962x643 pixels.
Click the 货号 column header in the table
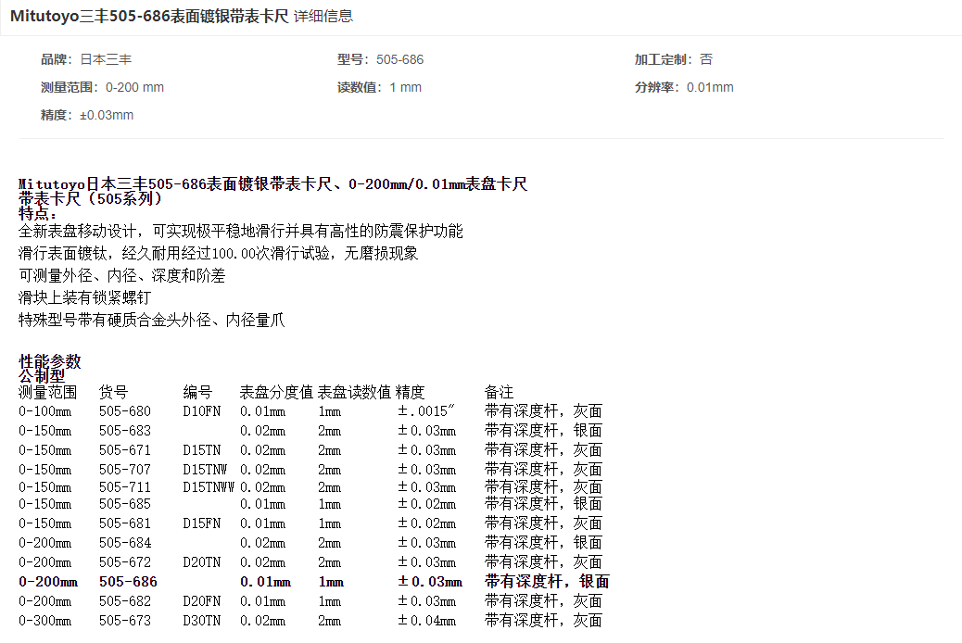pos(113,392)
